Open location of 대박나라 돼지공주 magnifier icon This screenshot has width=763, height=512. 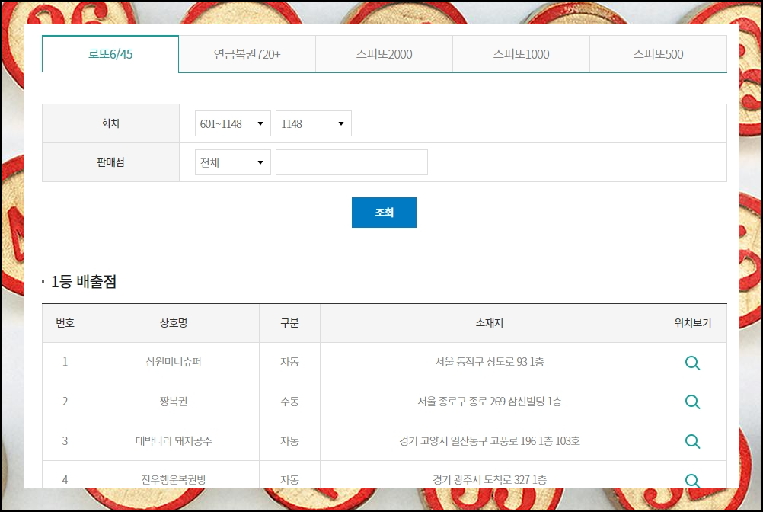692,441
